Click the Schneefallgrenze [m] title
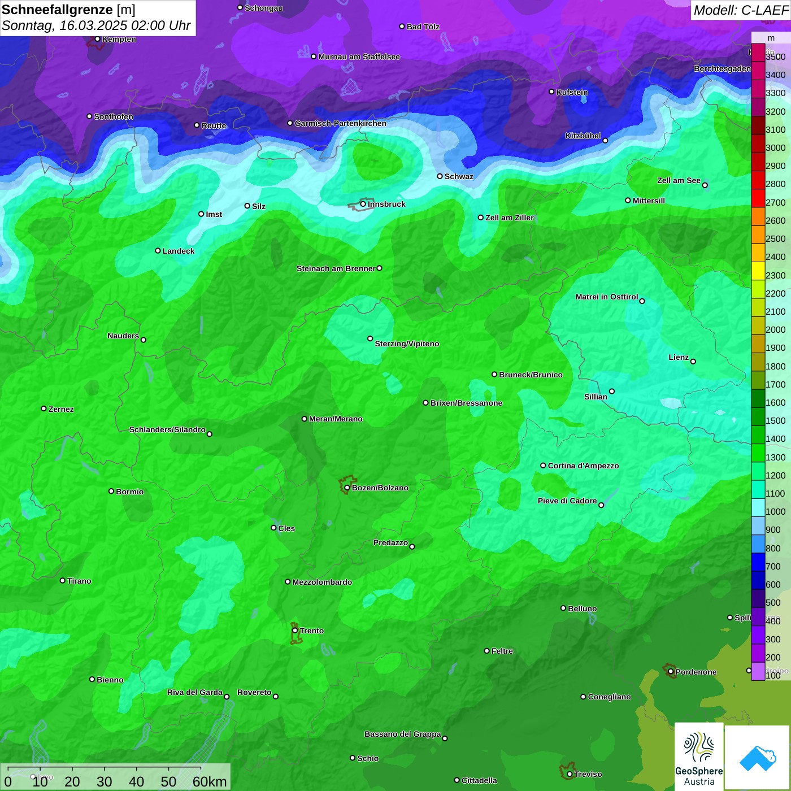Image resolution: width=791 pixels, height=791 pixels. (x=69, y=10)
